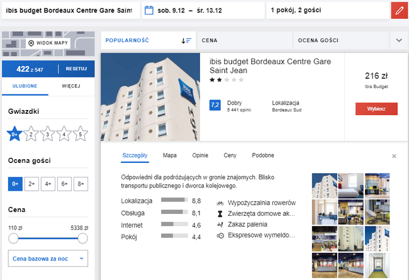Image resolution: width=409 pixels, height=280 pixels.
Task: Open the bedroom photo thumbnail
Action: tap(351, 186)
